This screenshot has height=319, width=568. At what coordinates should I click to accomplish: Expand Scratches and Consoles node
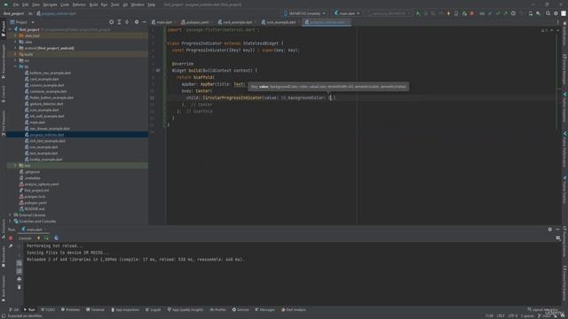tap(10, 221)
